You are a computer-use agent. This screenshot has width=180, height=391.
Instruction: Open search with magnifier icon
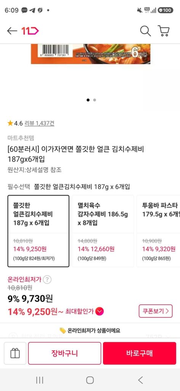click(x=145, y=31)
